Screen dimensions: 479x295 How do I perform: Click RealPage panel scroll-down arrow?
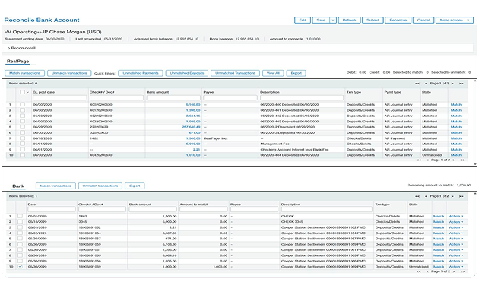pos(475,164)
